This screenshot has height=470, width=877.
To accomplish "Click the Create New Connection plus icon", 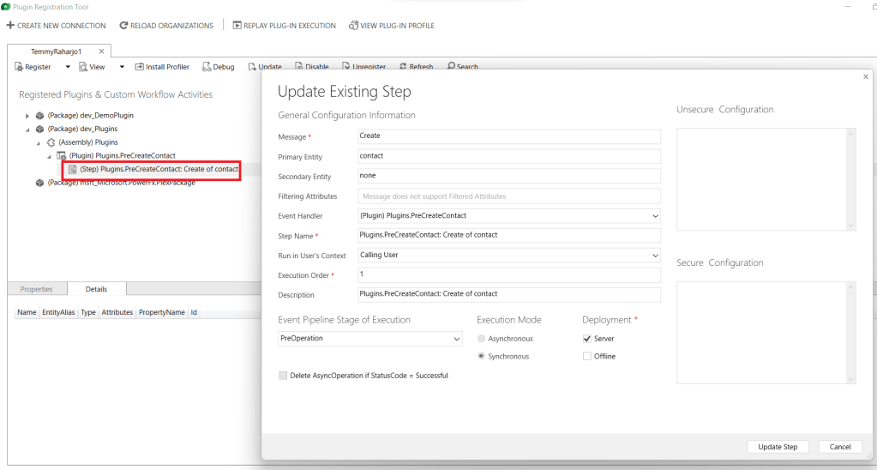I will [10, 25].
